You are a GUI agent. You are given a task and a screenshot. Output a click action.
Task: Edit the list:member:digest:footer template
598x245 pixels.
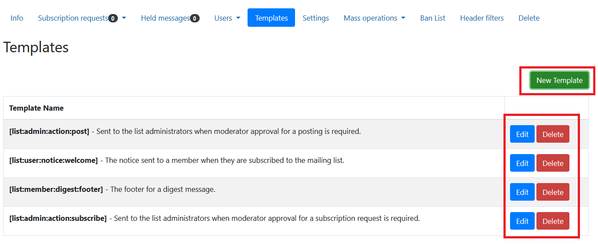(522, 192)
